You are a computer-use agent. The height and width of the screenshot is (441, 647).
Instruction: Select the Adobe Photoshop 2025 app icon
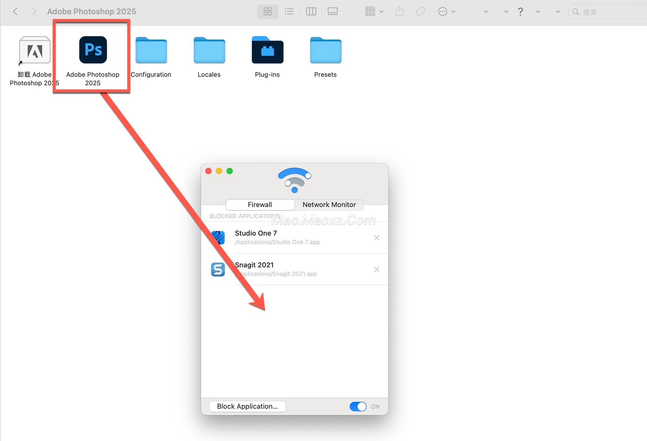[93, 50]
